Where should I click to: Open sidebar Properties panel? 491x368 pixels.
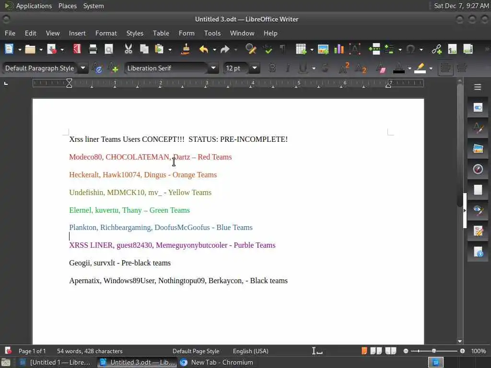click(478, 108)
